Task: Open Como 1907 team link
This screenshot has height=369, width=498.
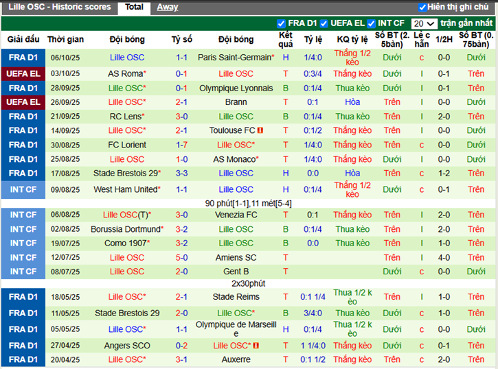Action: coord(127,243)
